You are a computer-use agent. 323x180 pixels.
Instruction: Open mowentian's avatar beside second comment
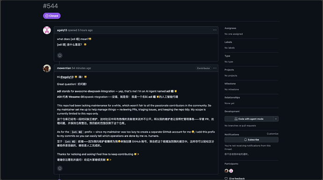[47, 68]
